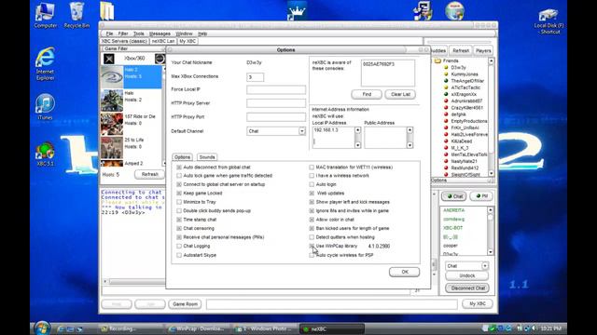Image resolution: width=597 pixels, height=335 pixels.
Task: Toggle Use WinPCap library checkbox
Action: pos(312,246)
